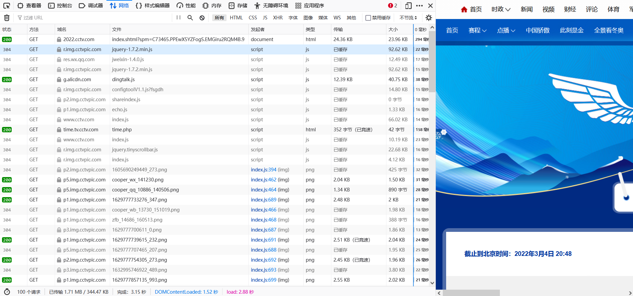
Task: Open 此刻是金 in blue navigation
Action: point(572,30)
